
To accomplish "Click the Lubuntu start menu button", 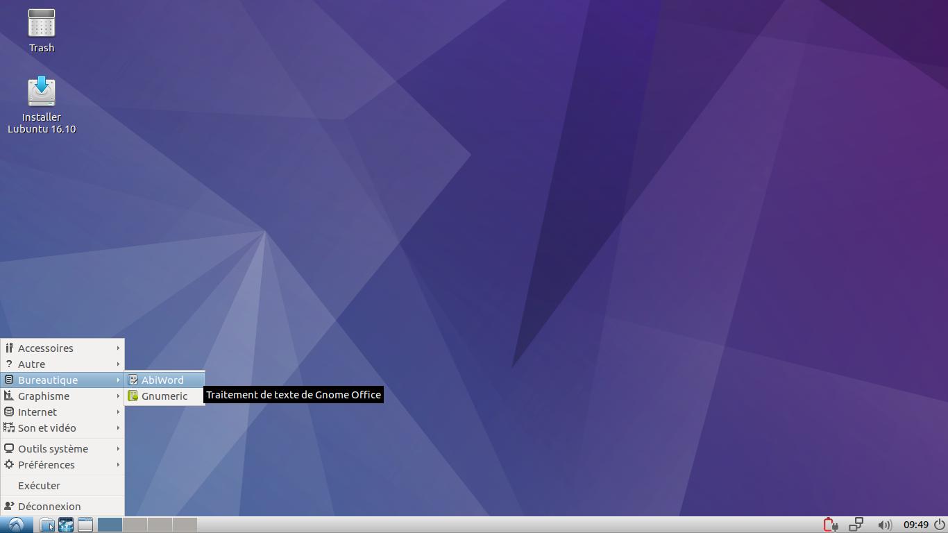I will [16, 525].
